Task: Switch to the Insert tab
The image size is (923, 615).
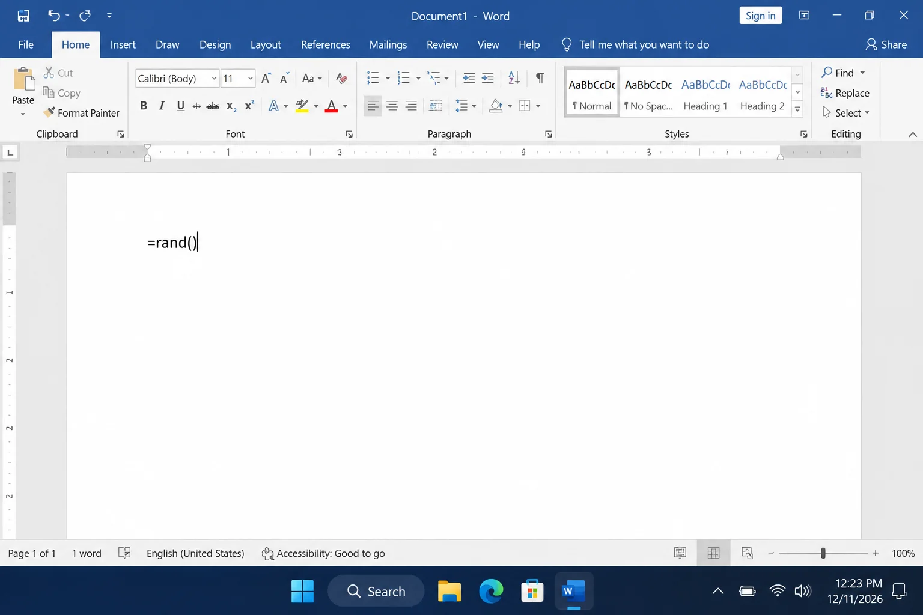Action: 123,44
